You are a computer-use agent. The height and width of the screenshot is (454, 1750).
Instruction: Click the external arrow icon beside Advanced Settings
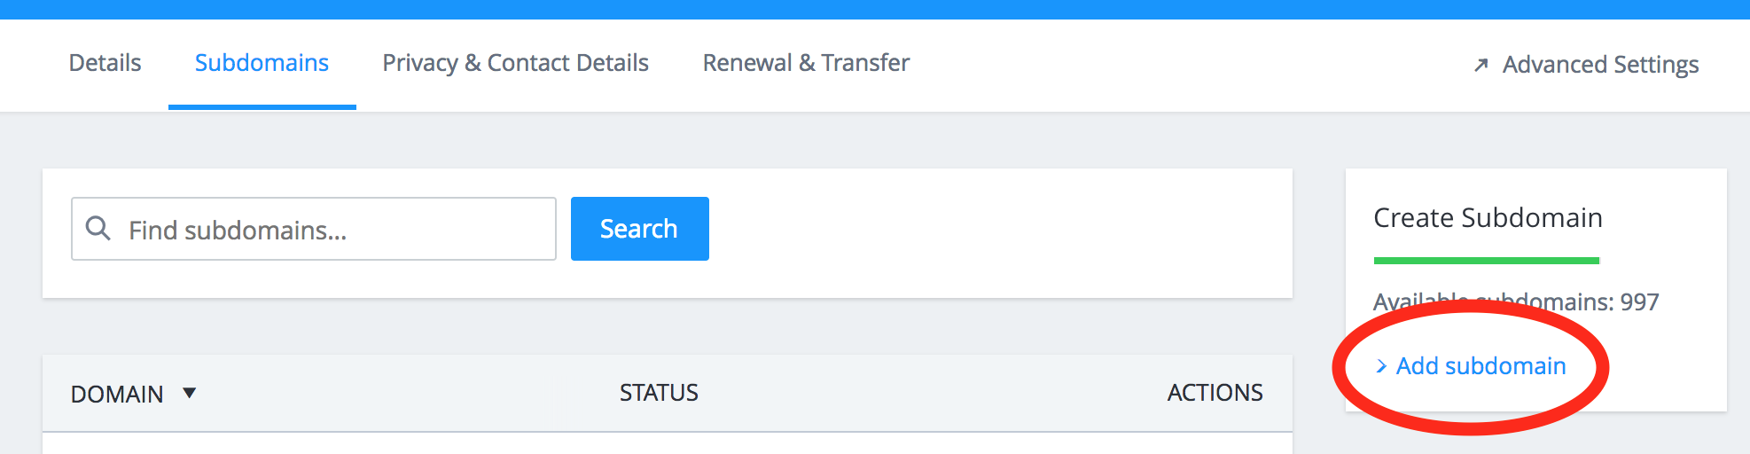(1480, 66)
